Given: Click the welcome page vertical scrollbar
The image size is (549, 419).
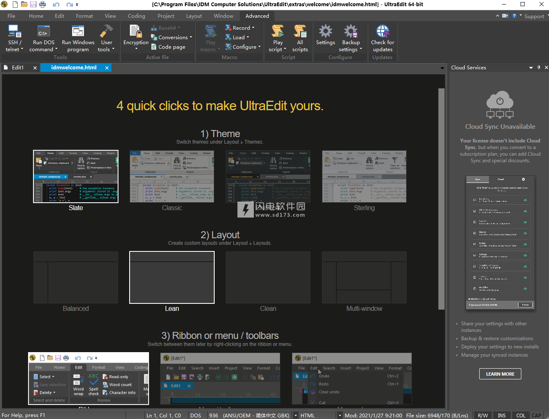Looking at the screenshot, I should tap(441, 198).
